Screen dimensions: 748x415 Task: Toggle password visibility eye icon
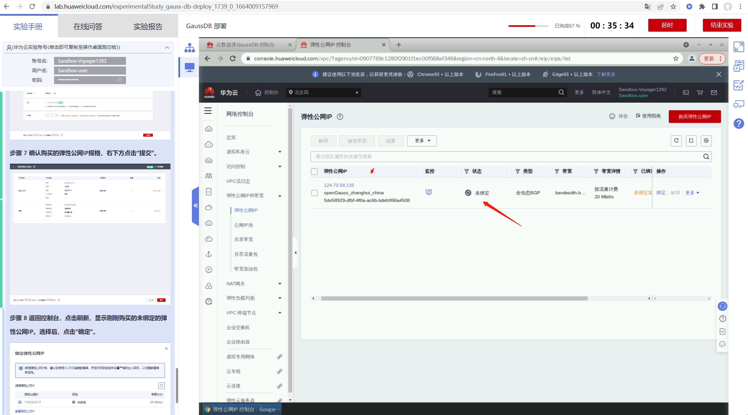(x=120, y=80)
